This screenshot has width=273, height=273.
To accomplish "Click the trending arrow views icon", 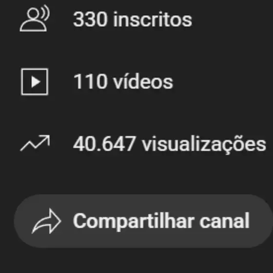I will click(x=35, y=143).
